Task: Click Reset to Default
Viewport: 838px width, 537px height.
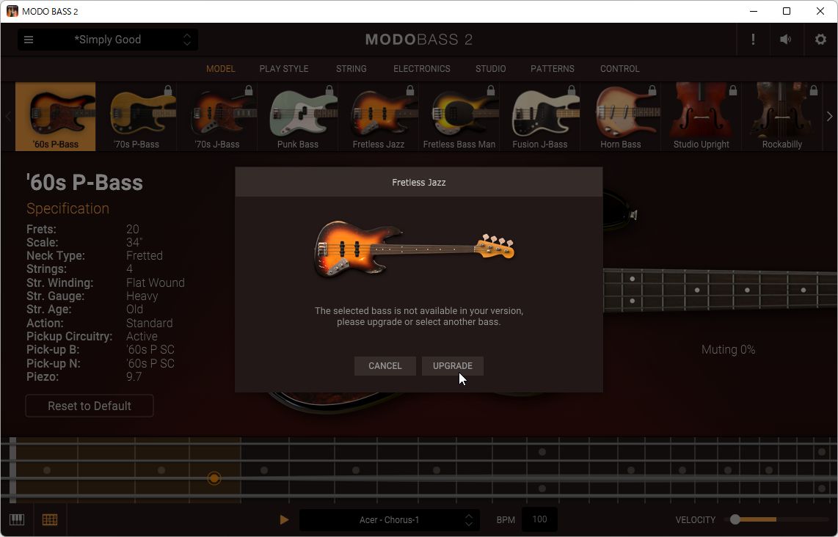Action: [89, 406]
